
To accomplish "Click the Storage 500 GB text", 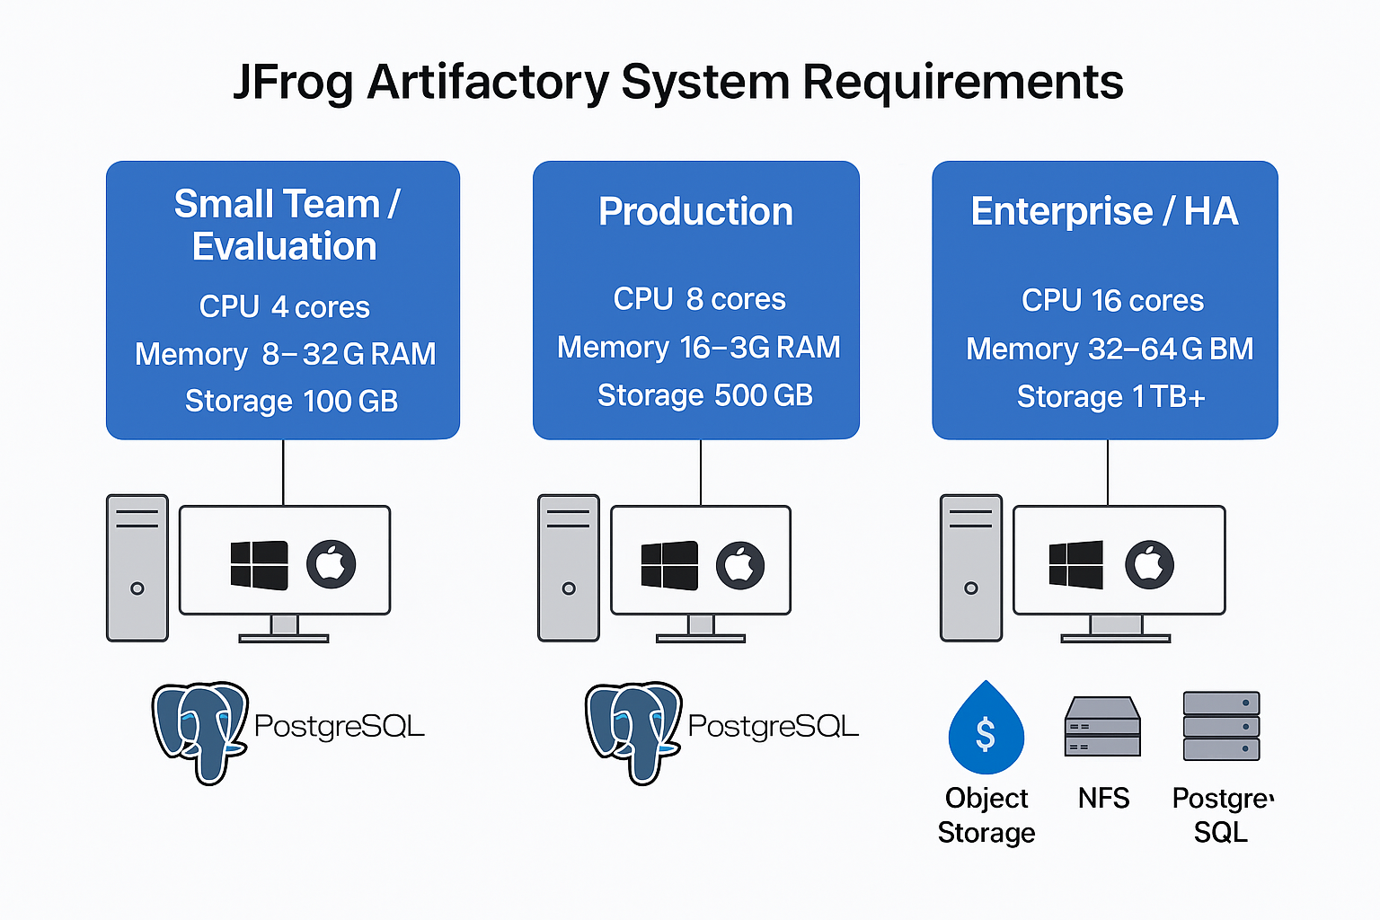I will pyautogui.click(x=704, y=395).
